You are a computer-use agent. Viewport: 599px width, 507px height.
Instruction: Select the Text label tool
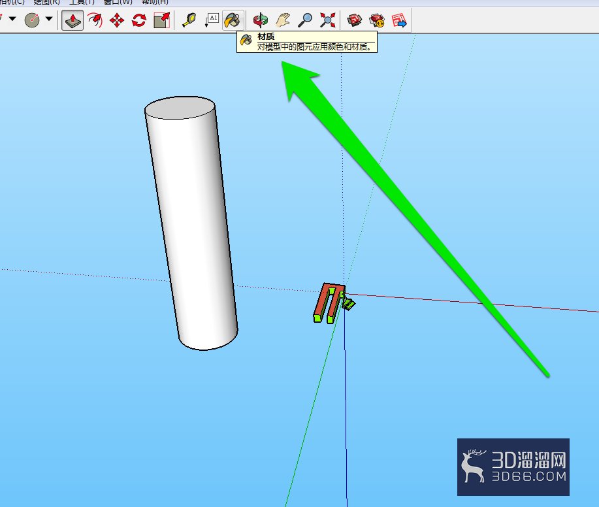click(212, 20)
